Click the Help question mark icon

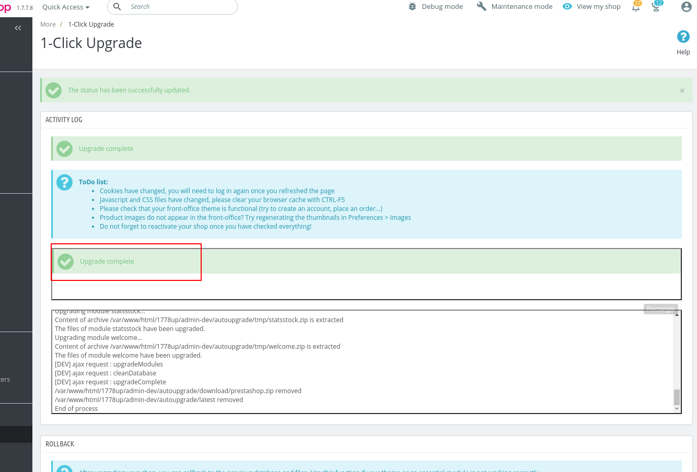click(683, 37)
